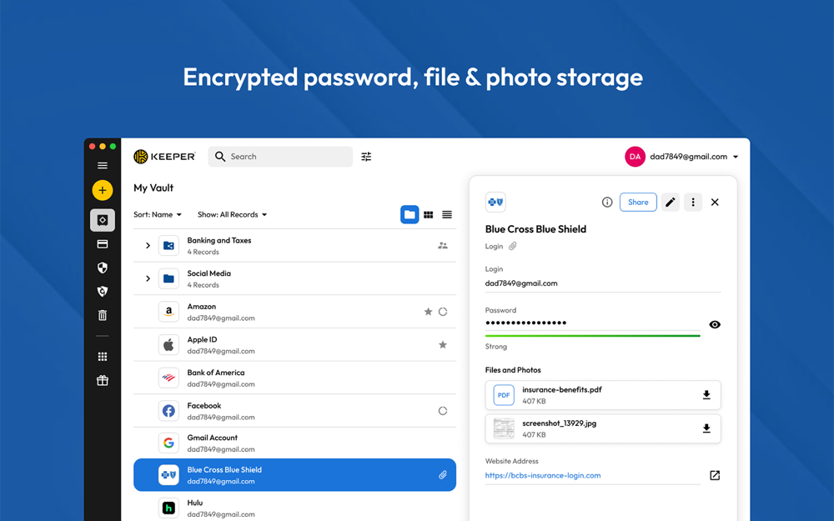
Task: Open Deleted Items trash icon
Action: coord(103,315)
